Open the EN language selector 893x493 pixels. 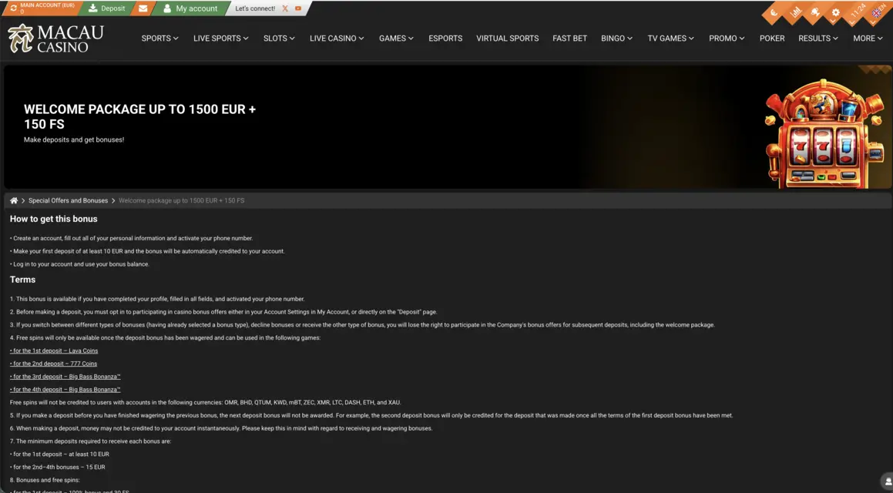point(879,12)
